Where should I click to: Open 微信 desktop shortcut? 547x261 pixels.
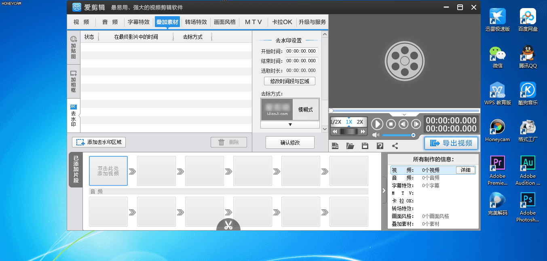coord(498,56)
